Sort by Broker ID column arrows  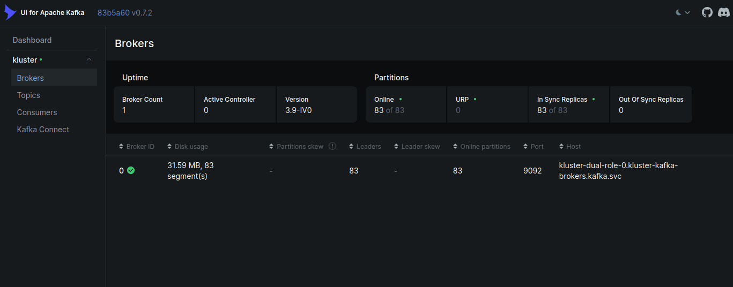121,147
